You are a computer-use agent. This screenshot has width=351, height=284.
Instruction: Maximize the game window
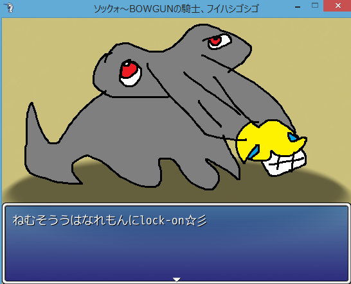pos(315,5)
